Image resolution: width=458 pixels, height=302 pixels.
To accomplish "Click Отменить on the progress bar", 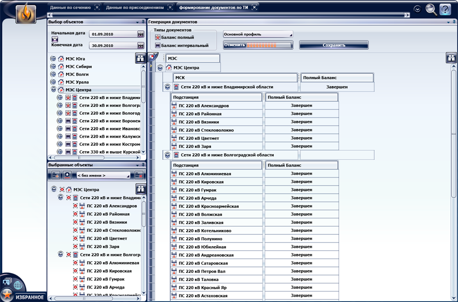I will pos(235,45).
